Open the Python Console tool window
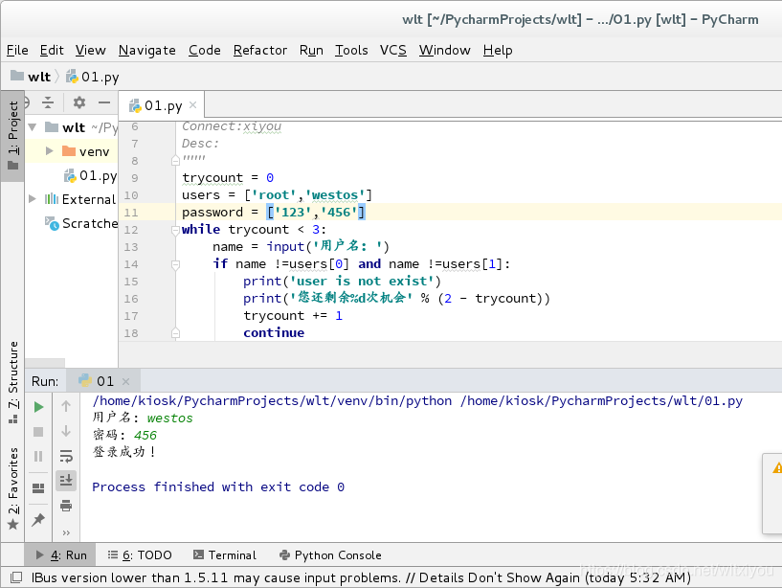This screenshot has width=782, height=588. pyautogui.click(x=330, y=555)
